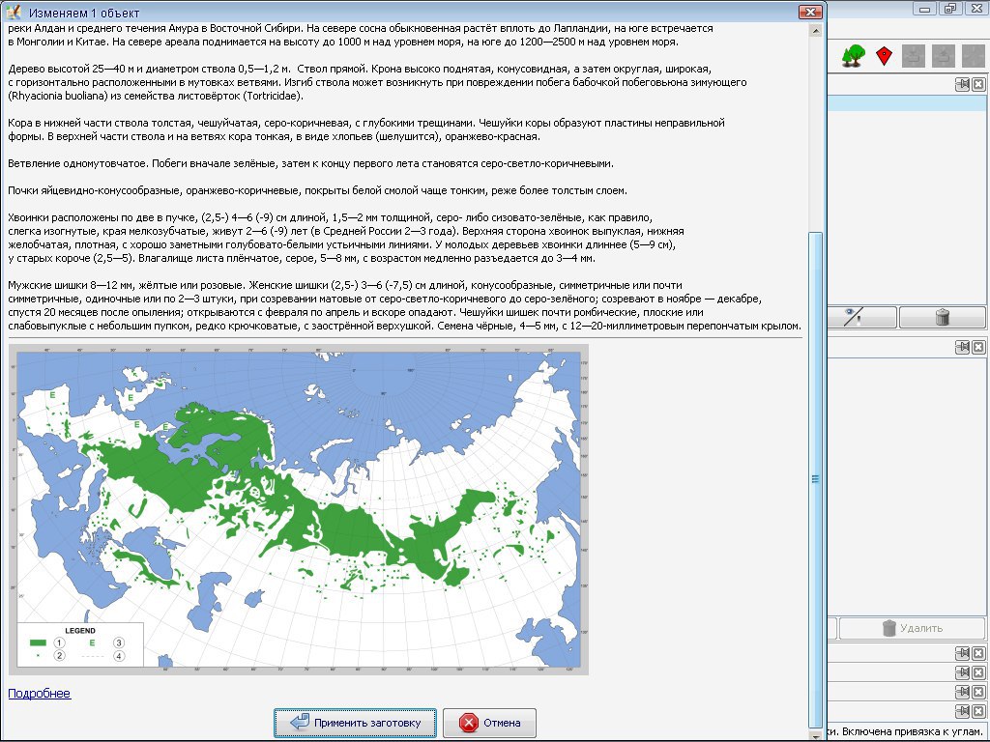The image size is (990, 742).
Task: Click the green area legend swatch numbered 1
Action: pyautogui.click(x=39, y=642)
